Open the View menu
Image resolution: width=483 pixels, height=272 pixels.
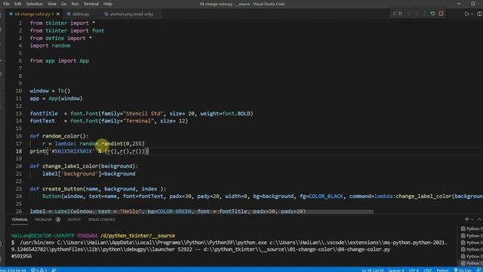52,4
